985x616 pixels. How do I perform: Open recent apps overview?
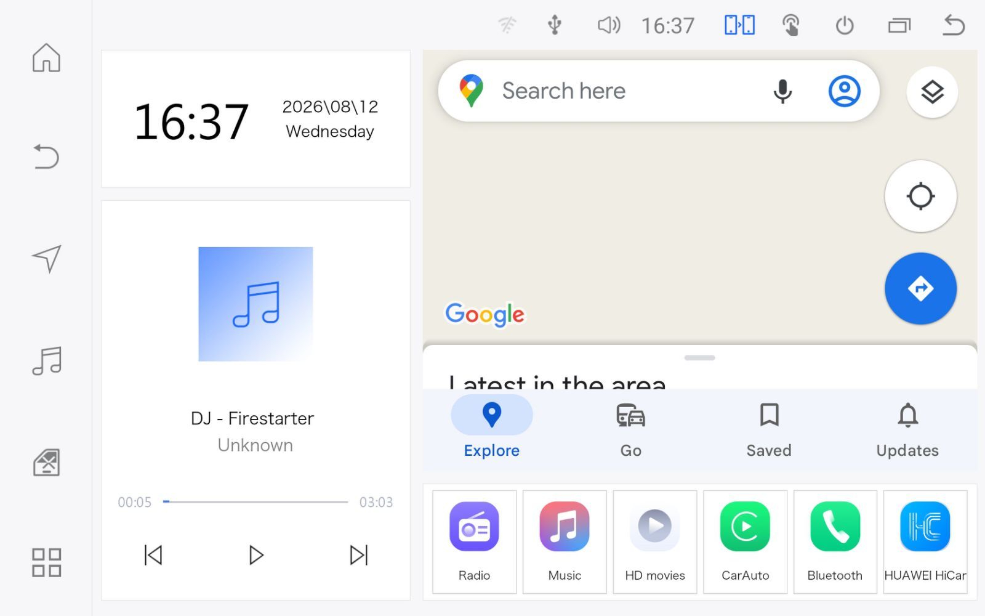coord(899,25)
